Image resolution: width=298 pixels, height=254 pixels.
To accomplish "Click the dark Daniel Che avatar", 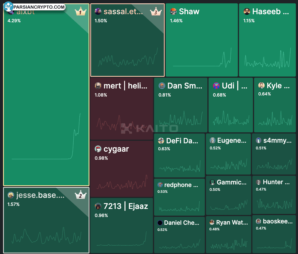I will click(x=160, y=223).
